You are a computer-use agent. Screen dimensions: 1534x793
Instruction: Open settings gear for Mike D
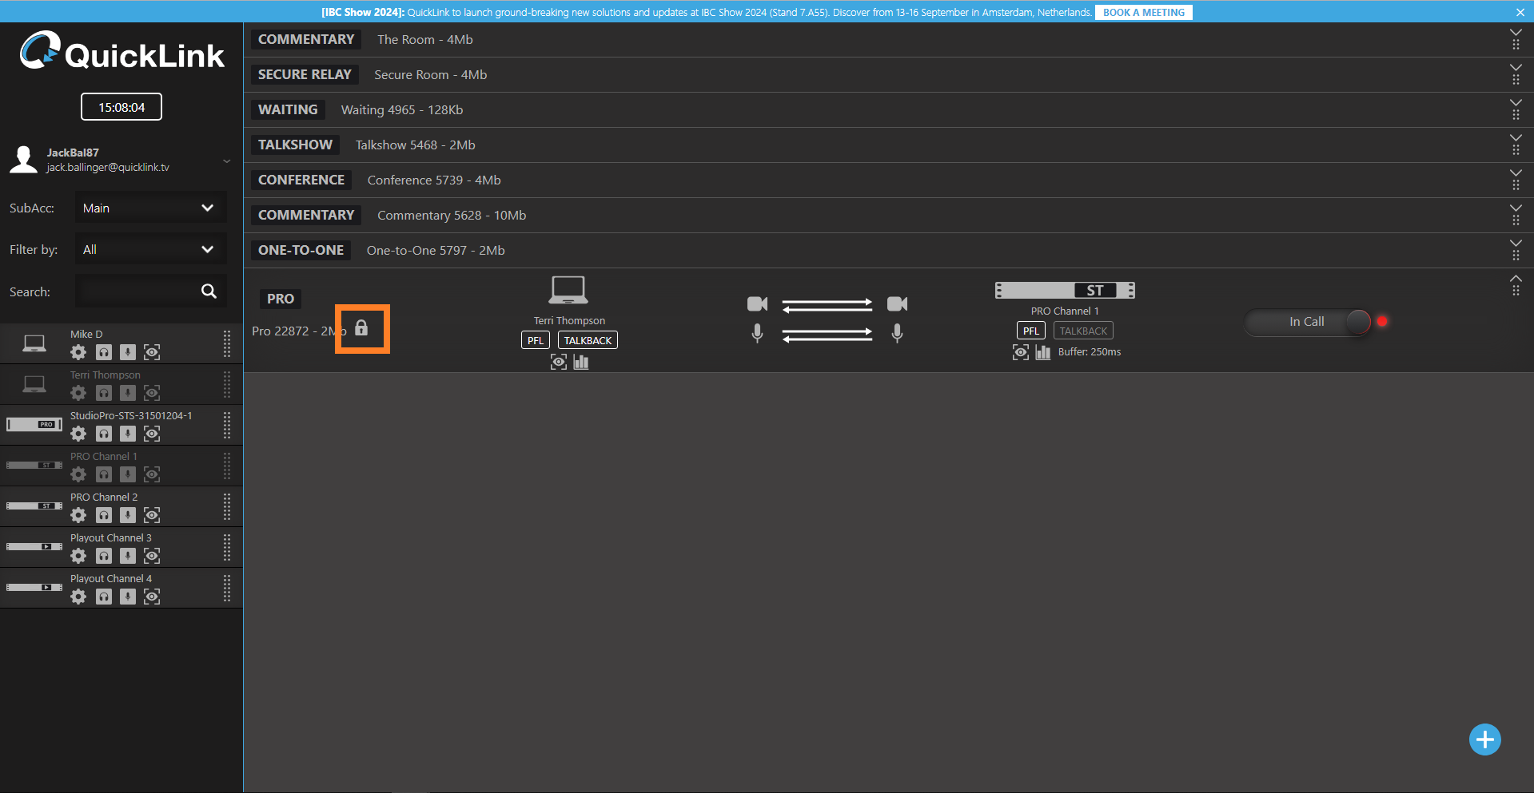click(x=78, y=352)
